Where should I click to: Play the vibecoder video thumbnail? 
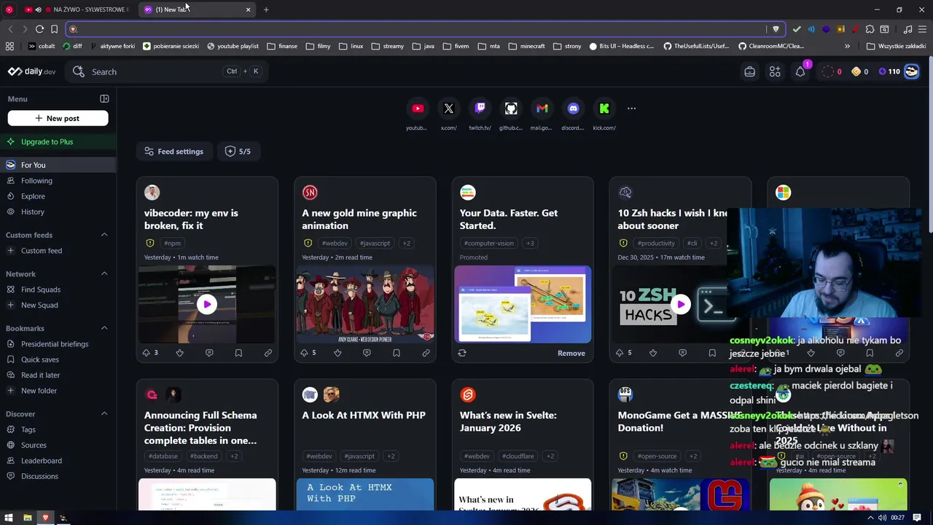(x=207, y=304)
